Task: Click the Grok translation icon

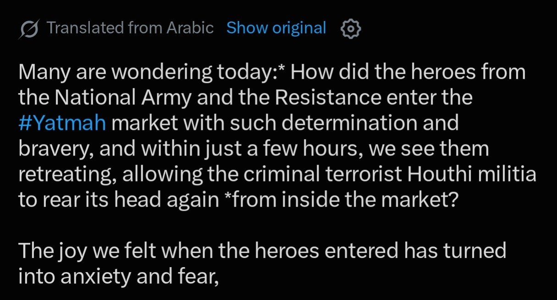Action: point(29,29)
